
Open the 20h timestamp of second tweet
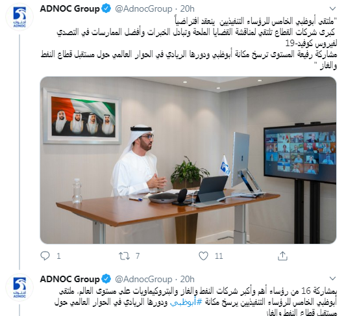187,279
